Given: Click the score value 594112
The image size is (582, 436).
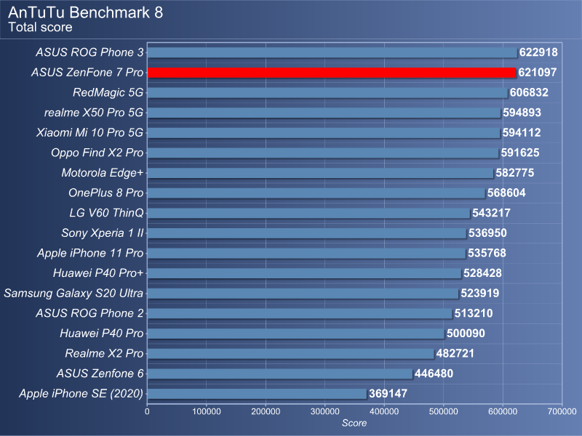Looking at the screenshot, I should click(x=522, y=132).
